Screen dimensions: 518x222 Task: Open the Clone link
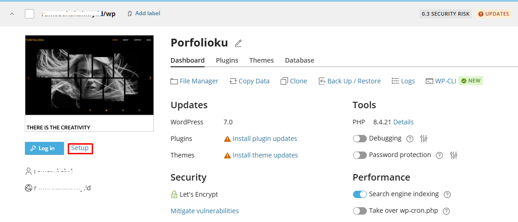298,81
